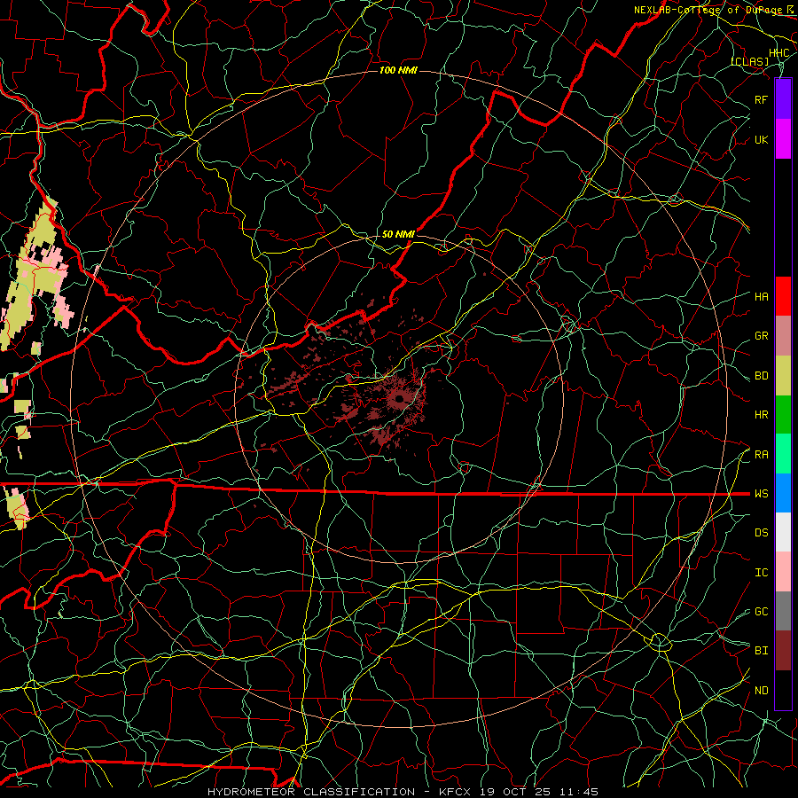Click the light green RA rain swatch
This screenshot has width=798, height=798.
click(783, 454)
